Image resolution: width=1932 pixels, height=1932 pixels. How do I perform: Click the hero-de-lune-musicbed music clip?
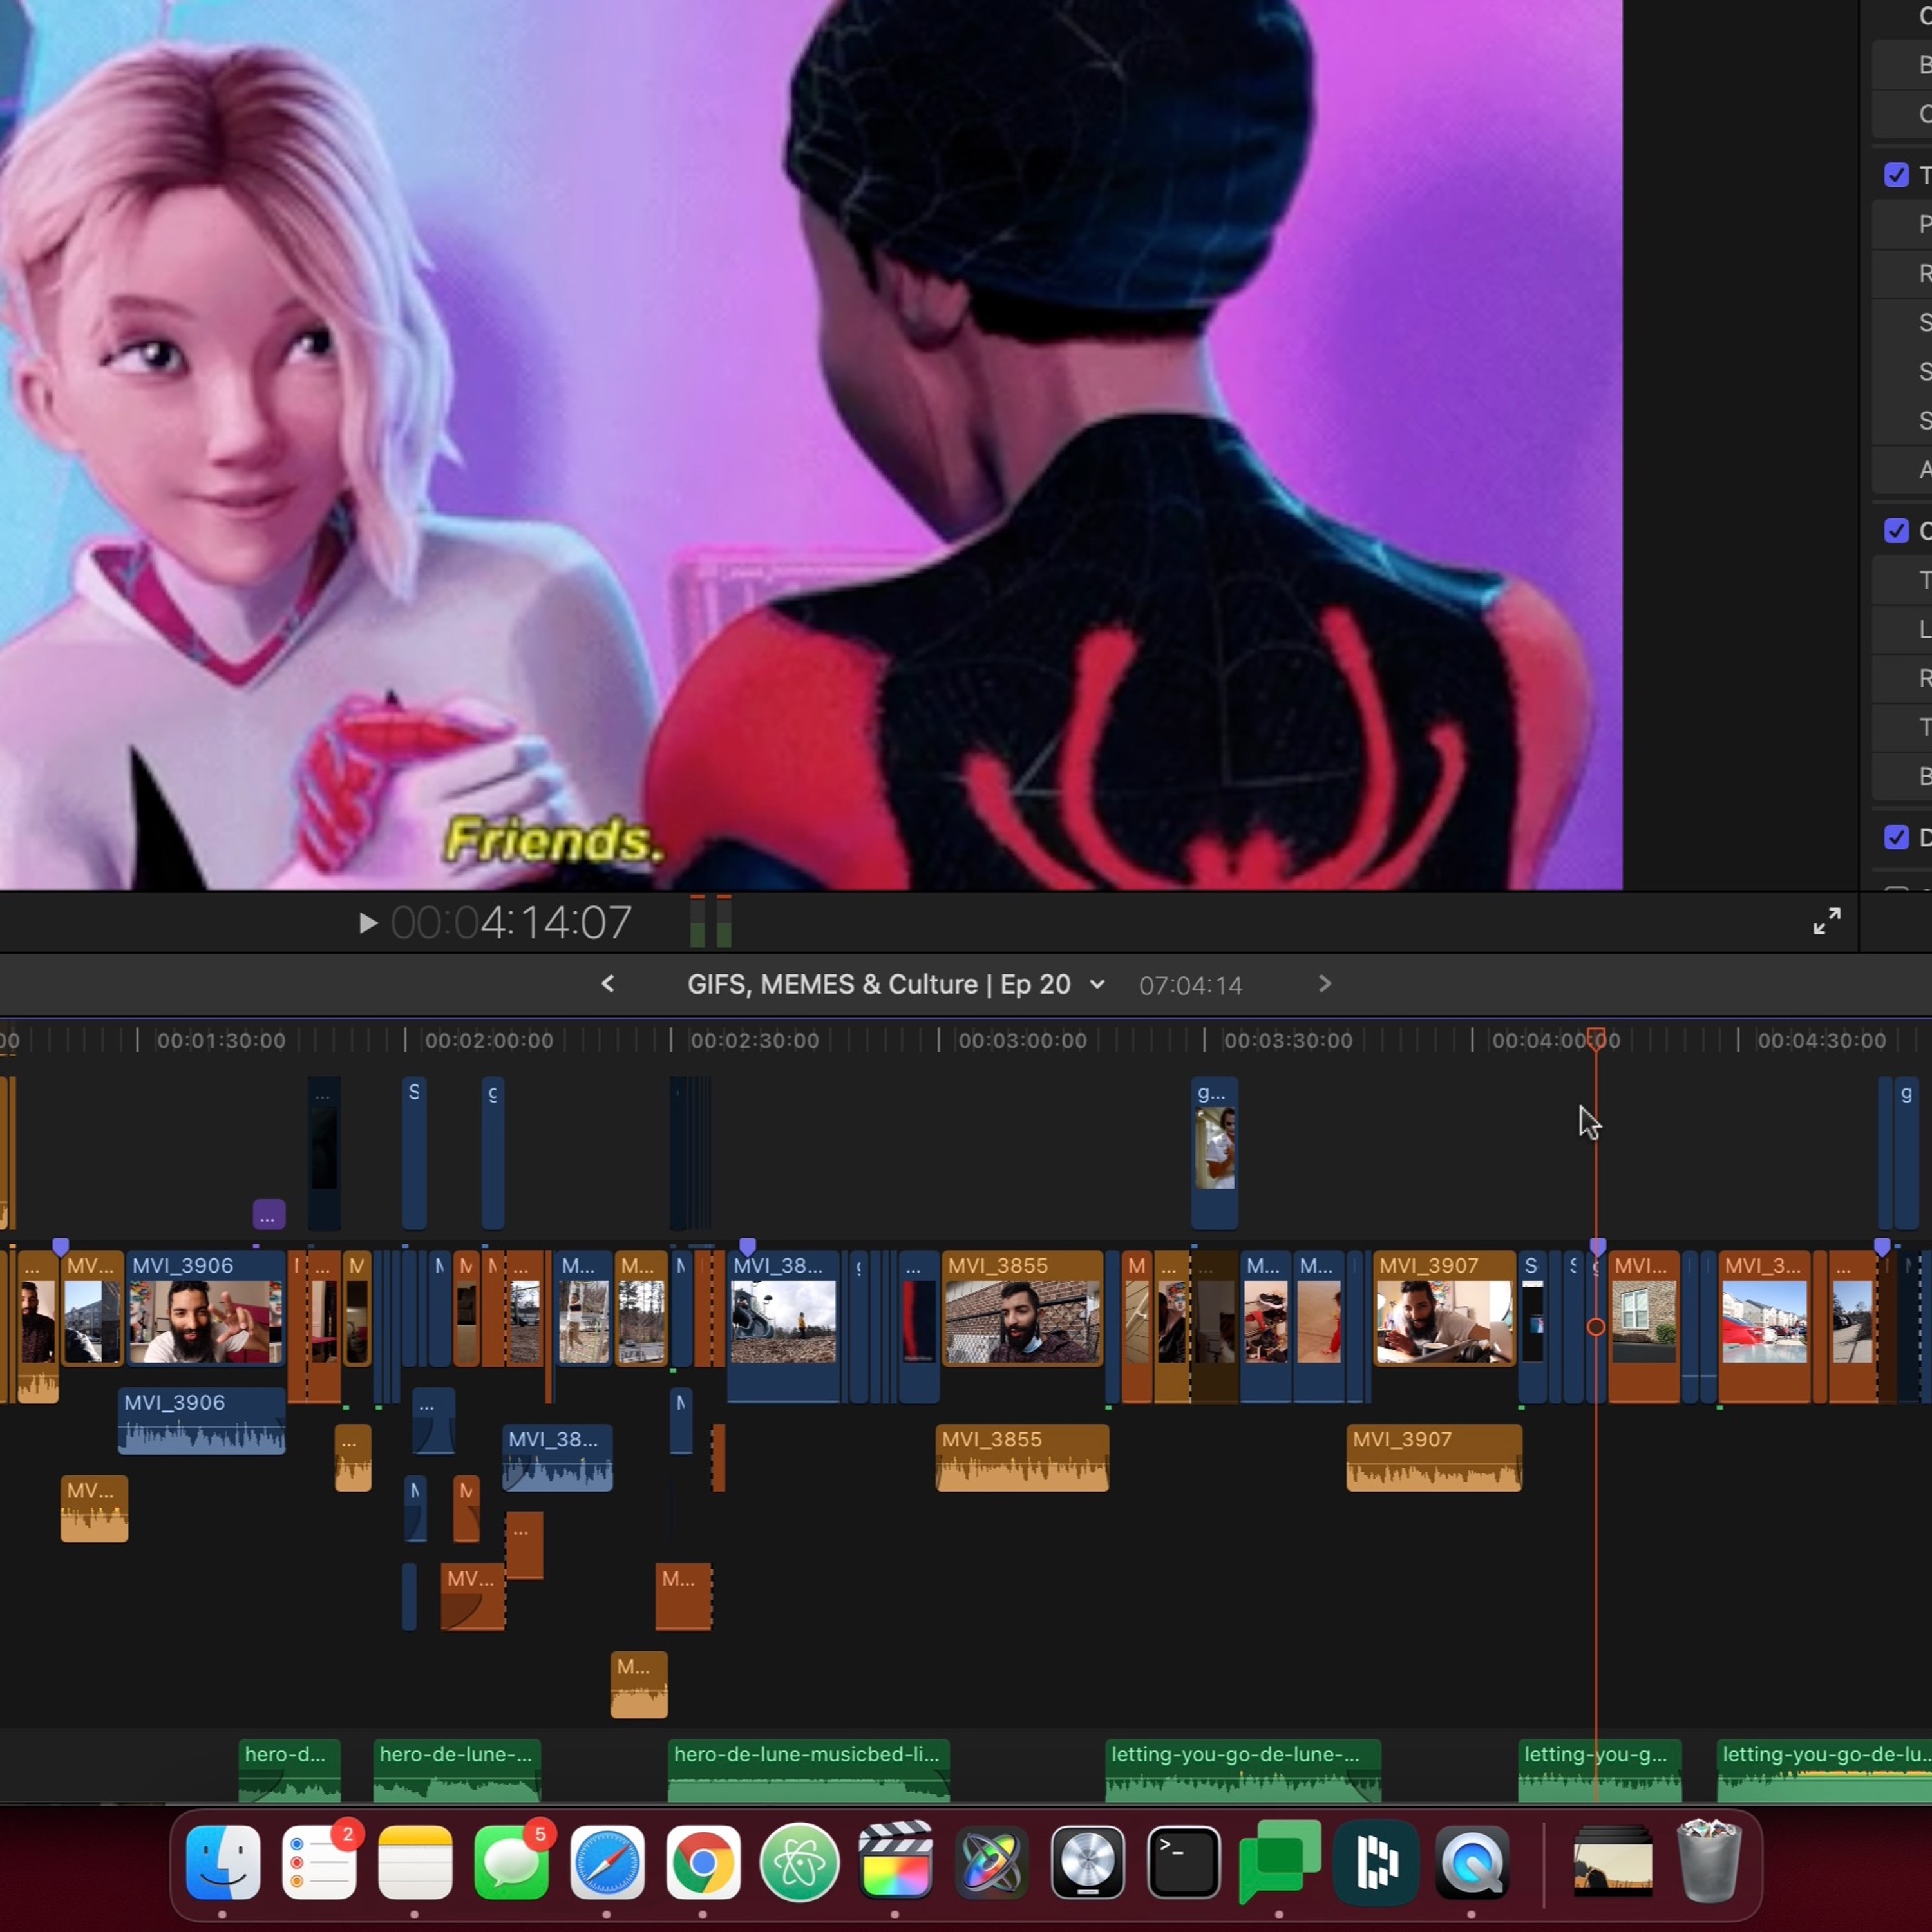[x=808, y=1770]
